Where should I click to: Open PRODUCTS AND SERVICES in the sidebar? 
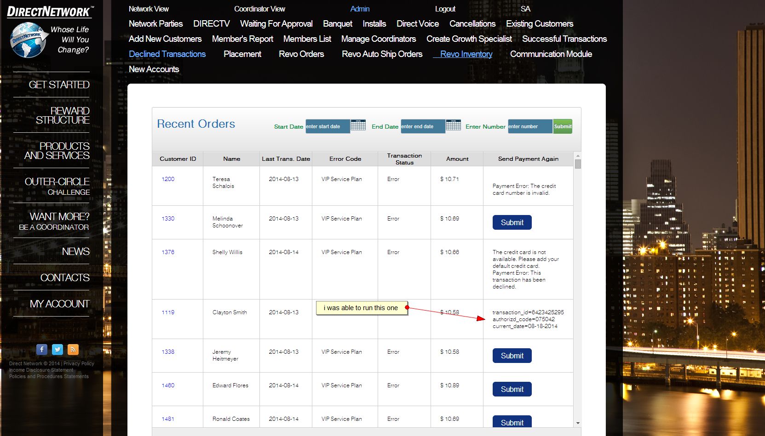click(x=57, y=151)
